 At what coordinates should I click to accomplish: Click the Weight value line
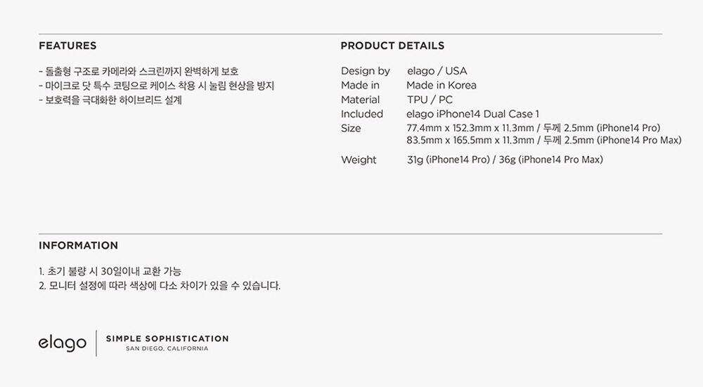pos(505,159)
